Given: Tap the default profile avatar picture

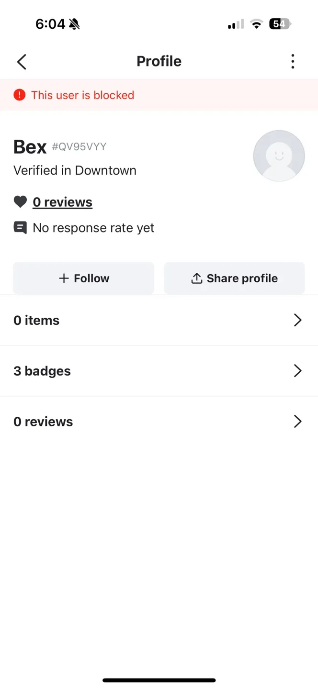Looking at the screenshot, I should point(279,156).
